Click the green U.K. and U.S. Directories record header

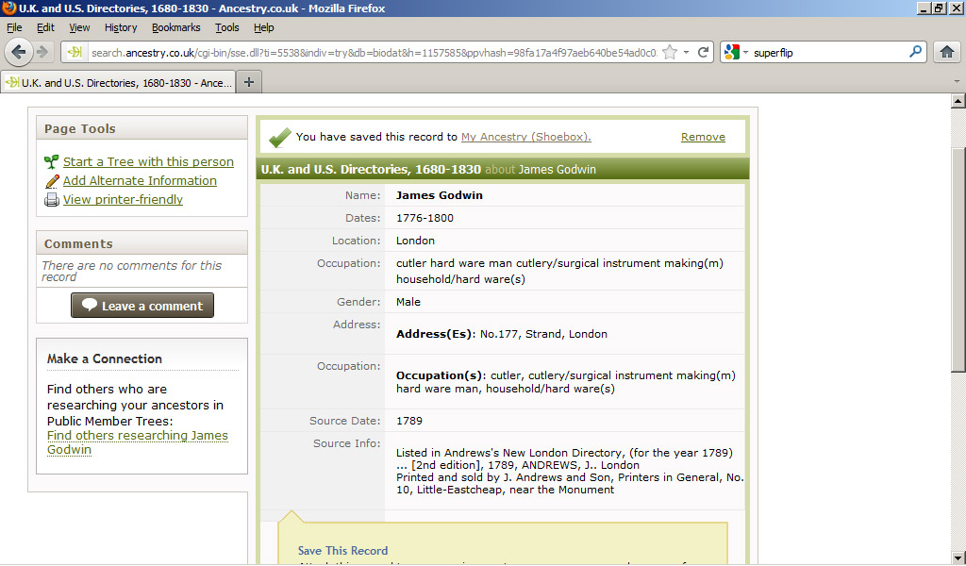(503, 170)
